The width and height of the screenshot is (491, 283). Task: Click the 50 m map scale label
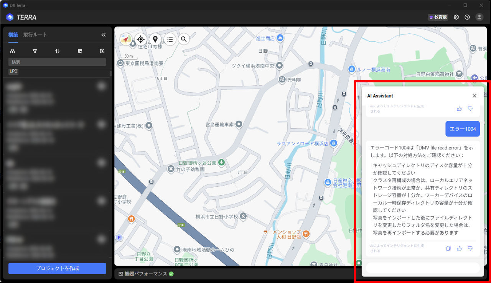[129, 56]
